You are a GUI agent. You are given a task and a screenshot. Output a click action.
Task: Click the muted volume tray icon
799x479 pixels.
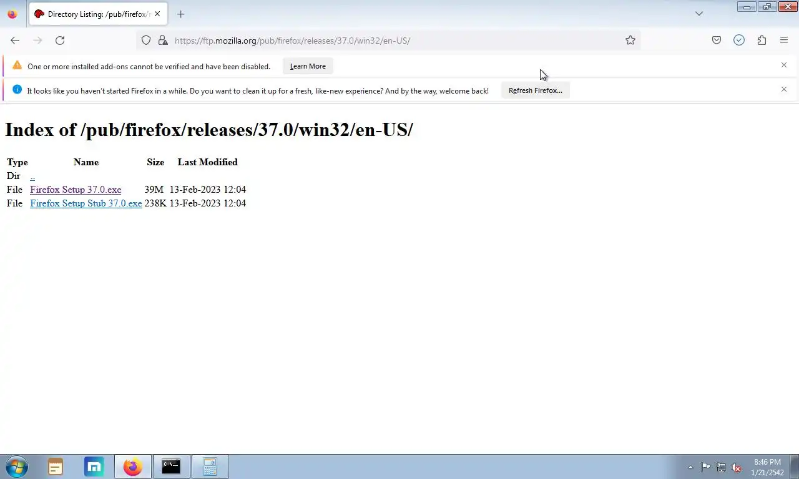pyautogui.click(x=736, y=467)
